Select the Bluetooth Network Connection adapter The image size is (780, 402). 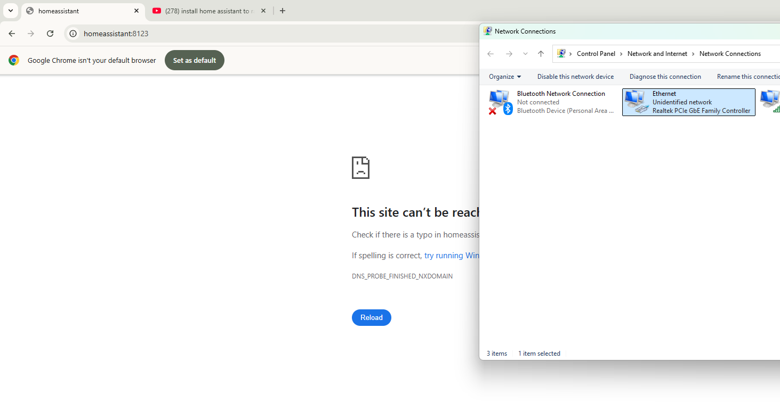click(x=552, y=102)
